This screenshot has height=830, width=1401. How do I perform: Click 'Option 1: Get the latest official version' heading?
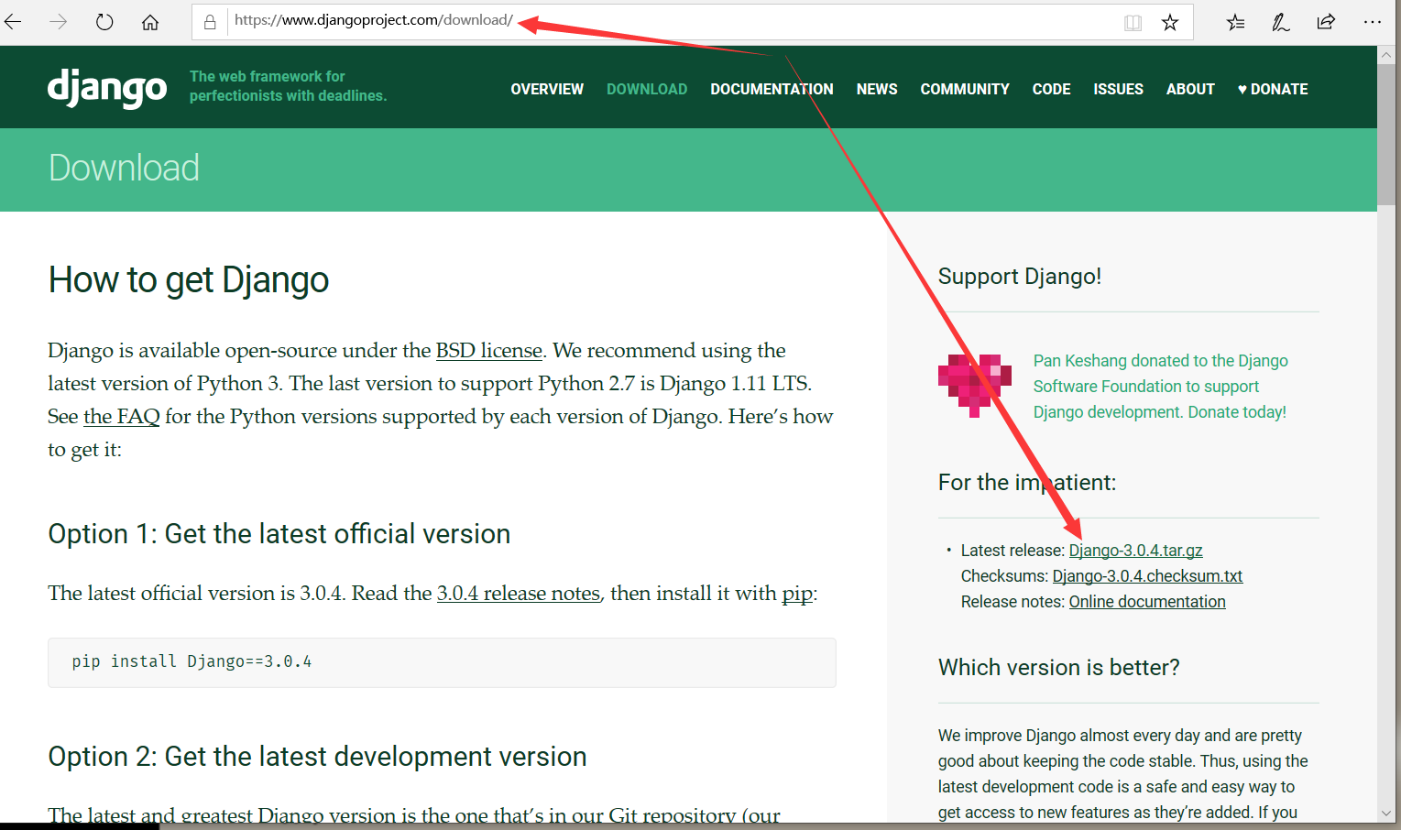279,534
